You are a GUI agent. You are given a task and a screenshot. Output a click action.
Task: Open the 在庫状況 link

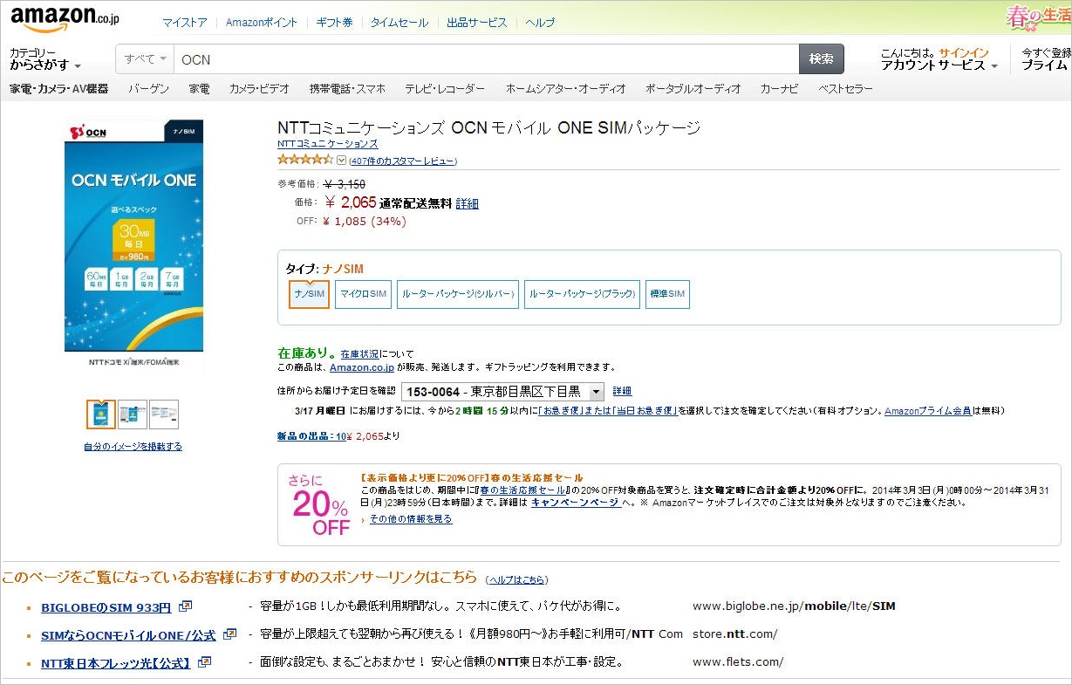point(359,354)
